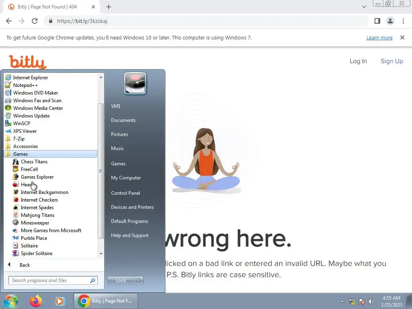Click the Chrome address bar URL
Image resolution: width=412 pixels, height=309 pixels.
click(x=82, y=21)
